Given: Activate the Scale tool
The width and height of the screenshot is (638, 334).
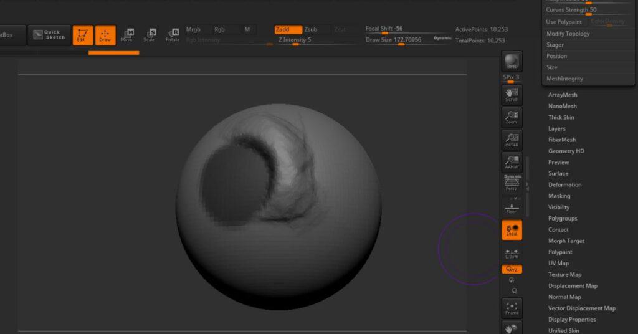Looking at the screenshot, I should coord(150,35).
